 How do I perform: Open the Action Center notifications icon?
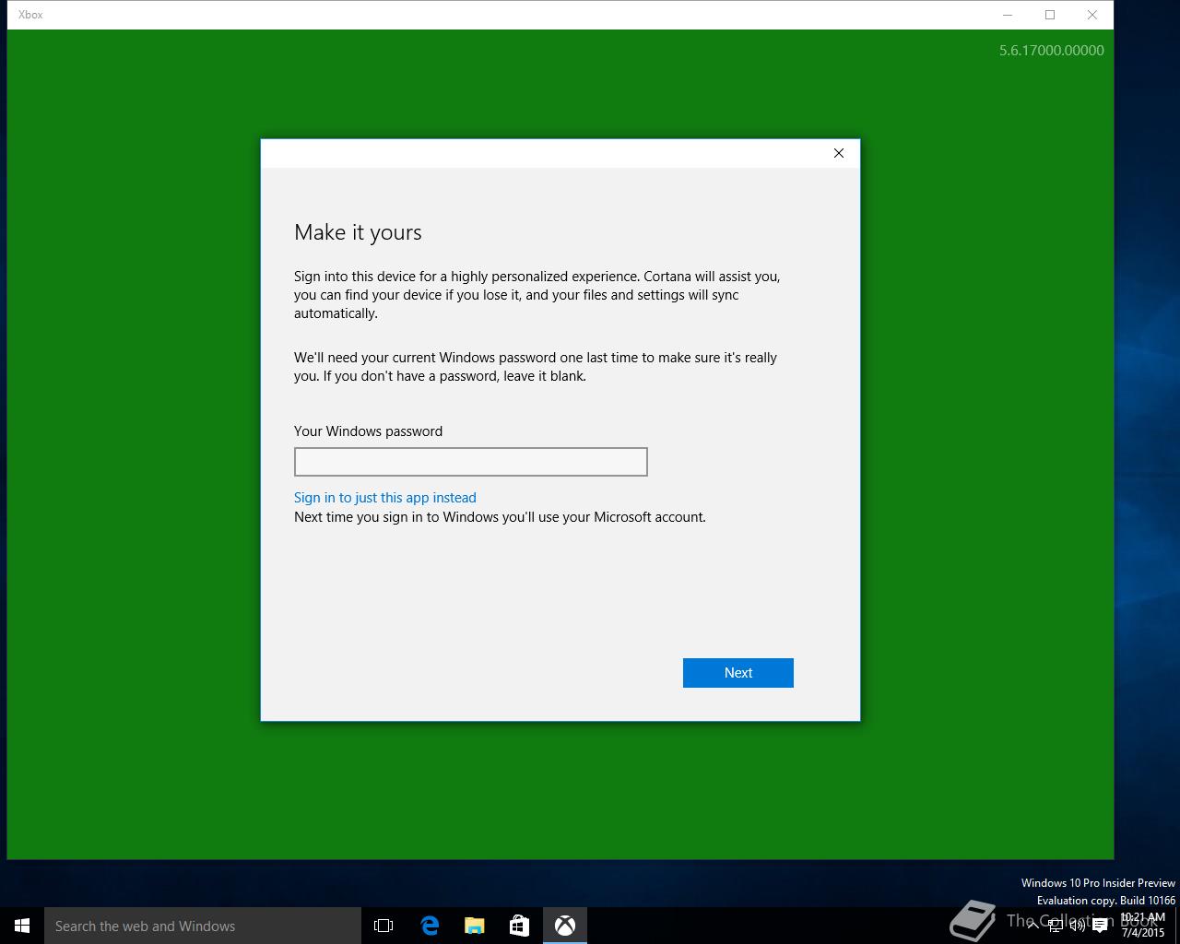pyautogui.click(x=1100, y=926)
